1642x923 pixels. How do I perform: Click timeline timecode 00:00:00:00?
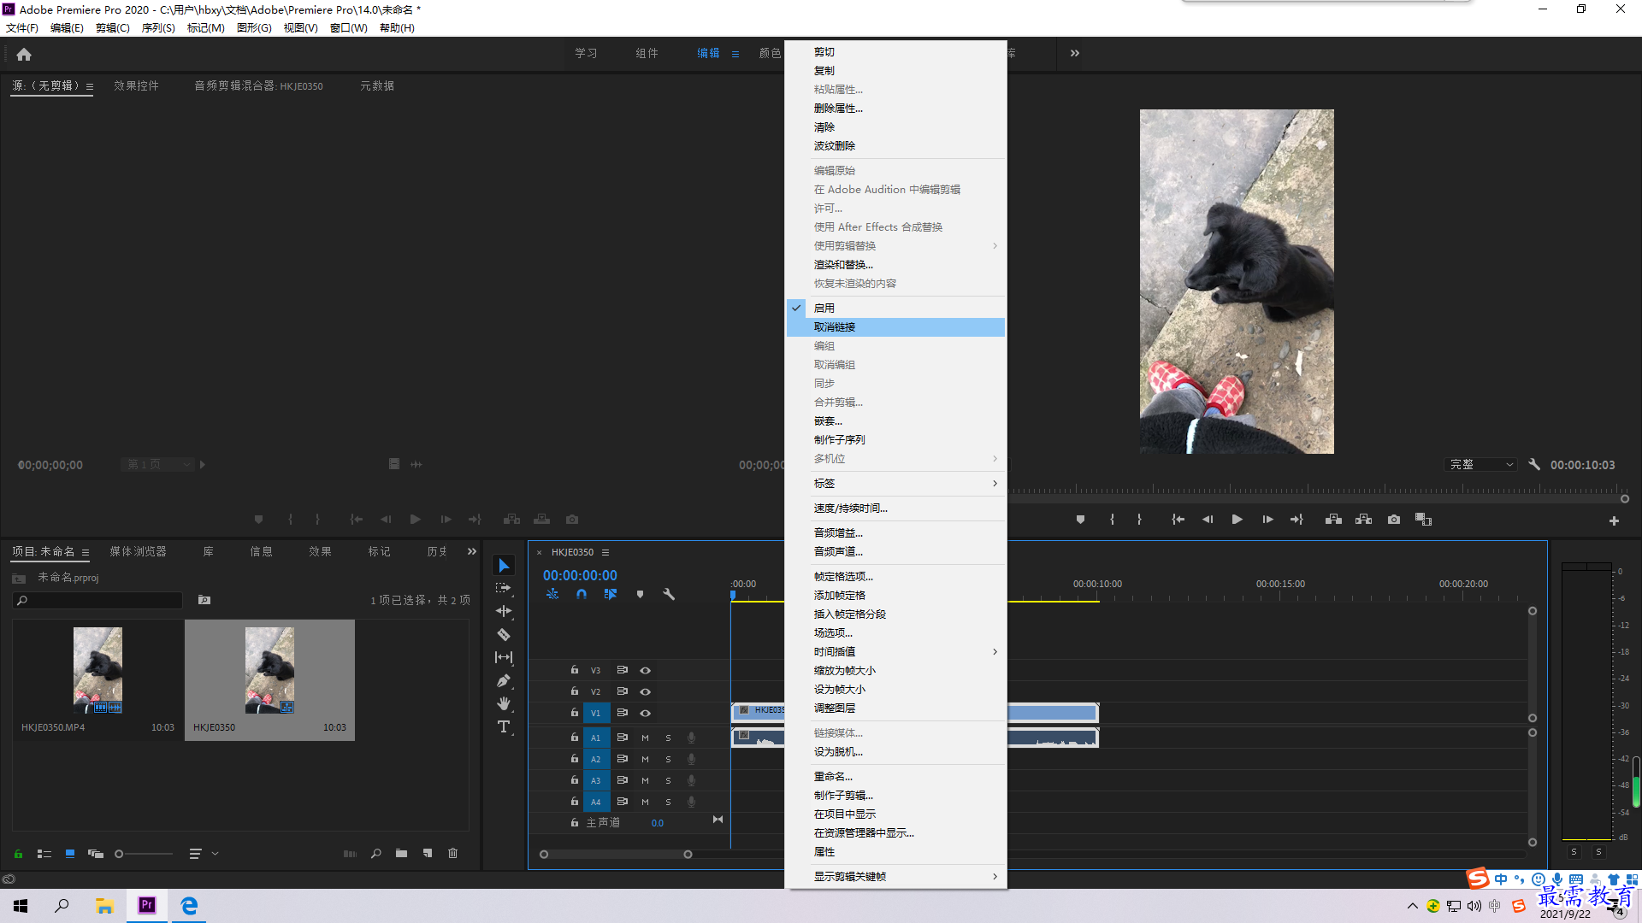[x=580, y=575]
